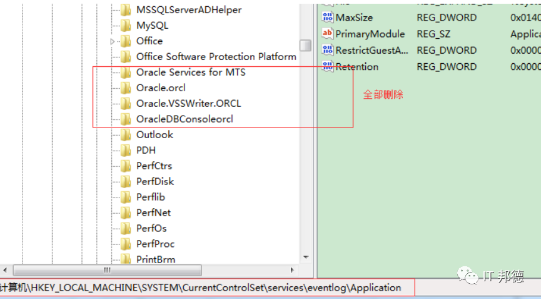Select Oracle Services for MTS key
This screenshot has width=541, height=300.
(x=190, y=72)
